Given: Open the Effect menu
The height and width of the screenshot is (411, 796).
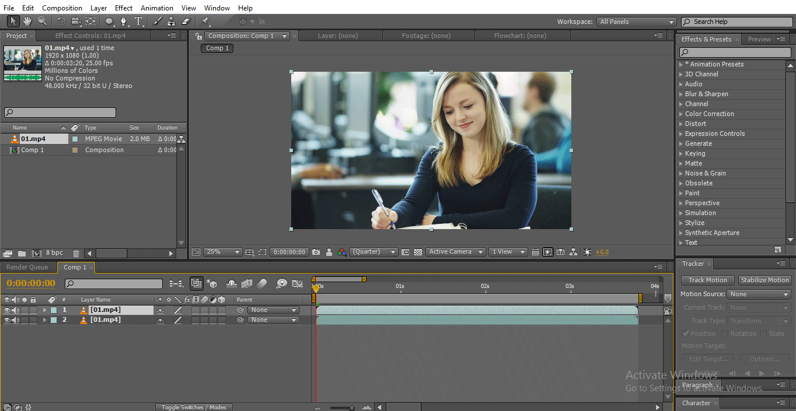Looking at the screenshot, I should (123, 8).
